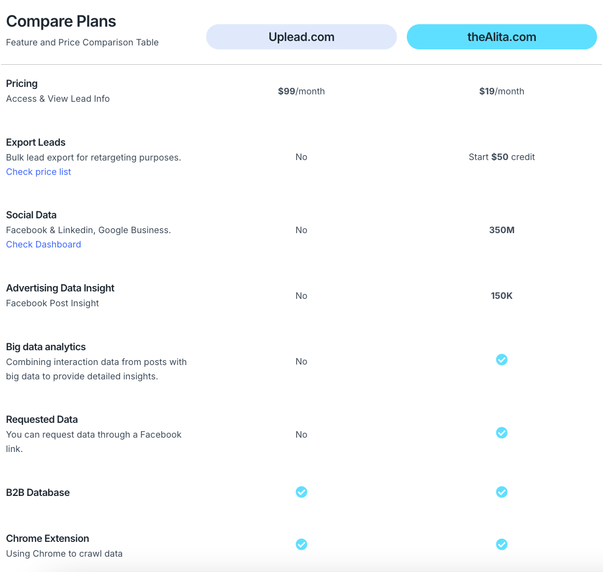Image resolution: width=603 pixels, height=572 pixels.
Task: Click the Uplead.com plan header button
Action: point(301,37)
